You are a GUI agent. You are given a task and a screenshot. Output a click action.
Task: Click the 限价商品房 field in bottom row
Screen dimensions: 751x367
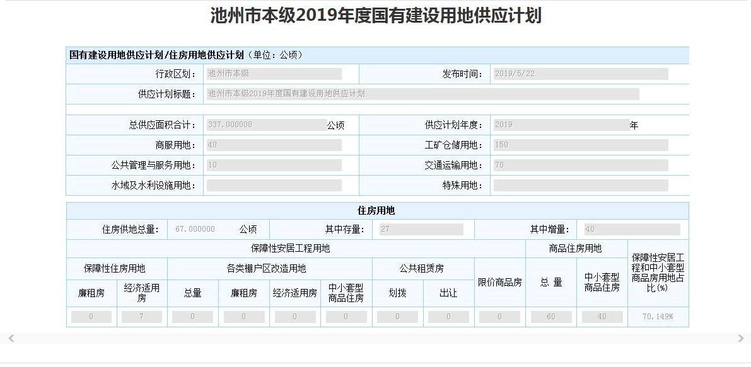pos(499,317)
